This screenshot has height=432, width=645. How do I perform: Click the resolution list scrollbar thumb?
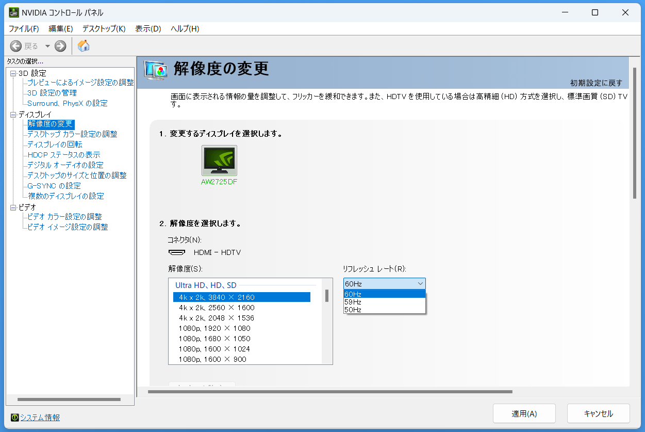[327, 296]
